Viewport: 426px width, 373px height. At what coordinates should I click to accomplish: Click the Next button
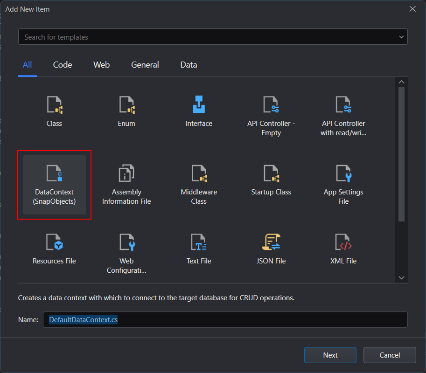click(x=330, y=355)
